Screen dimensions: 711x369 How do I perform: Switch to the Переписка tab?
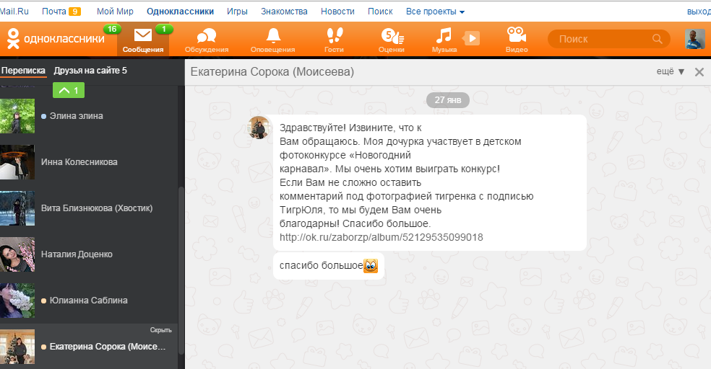coord(23,71)
